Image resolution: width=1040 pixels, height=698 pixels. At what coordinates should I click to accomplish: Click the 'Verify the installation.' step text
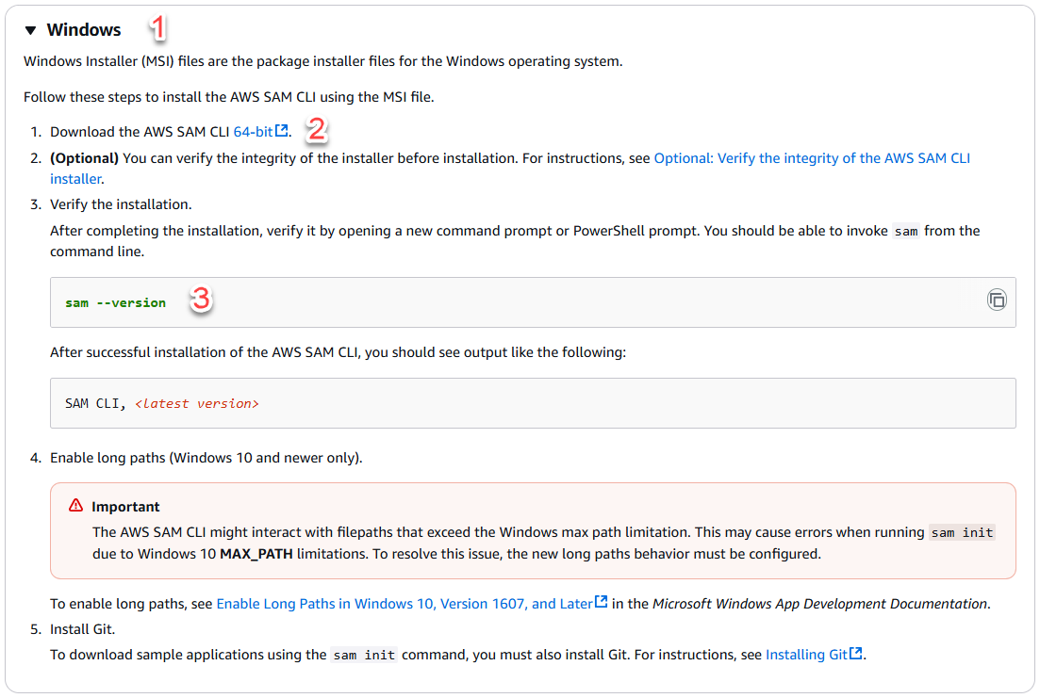[121, 204]
